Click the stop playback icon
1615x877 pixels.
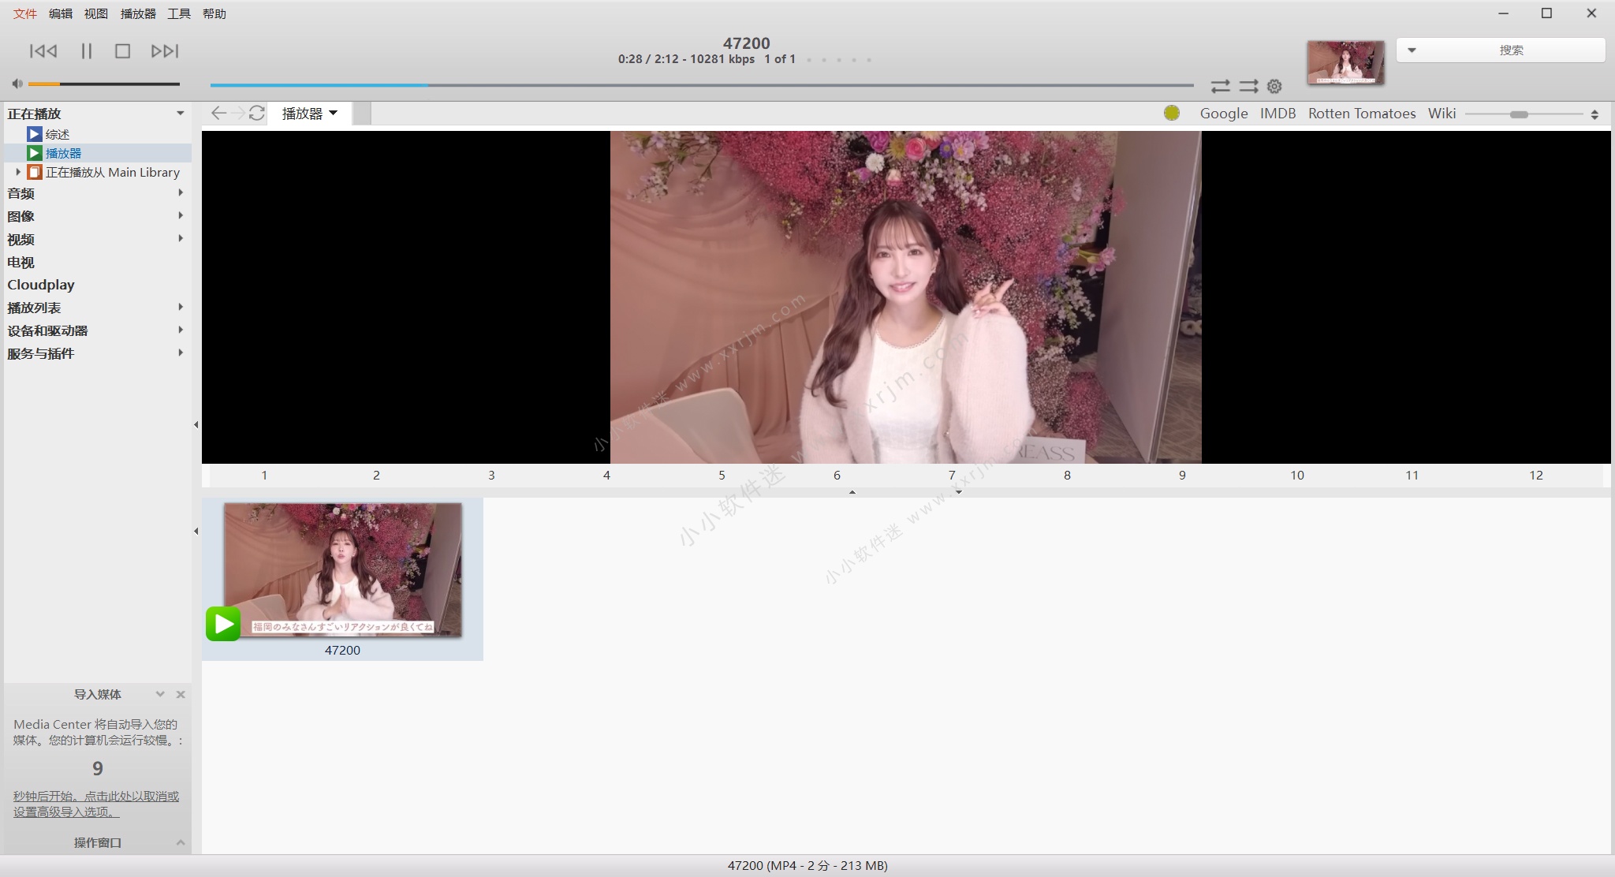[123, 50]
